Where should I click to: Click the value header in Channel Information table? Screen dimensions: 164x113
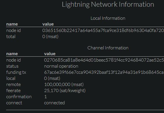[50, 54]
